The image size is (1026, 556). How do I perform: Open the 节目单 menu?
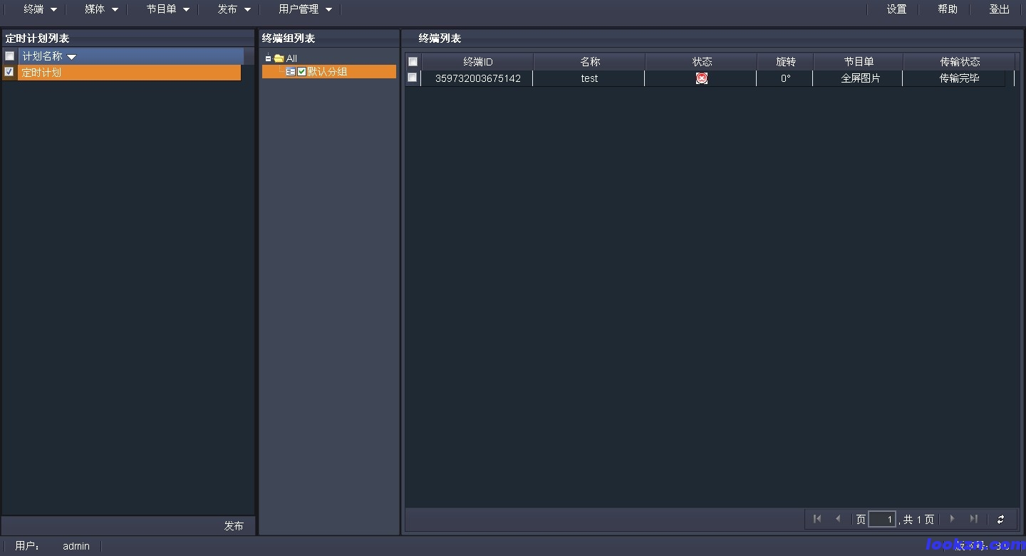coord(168,9)
